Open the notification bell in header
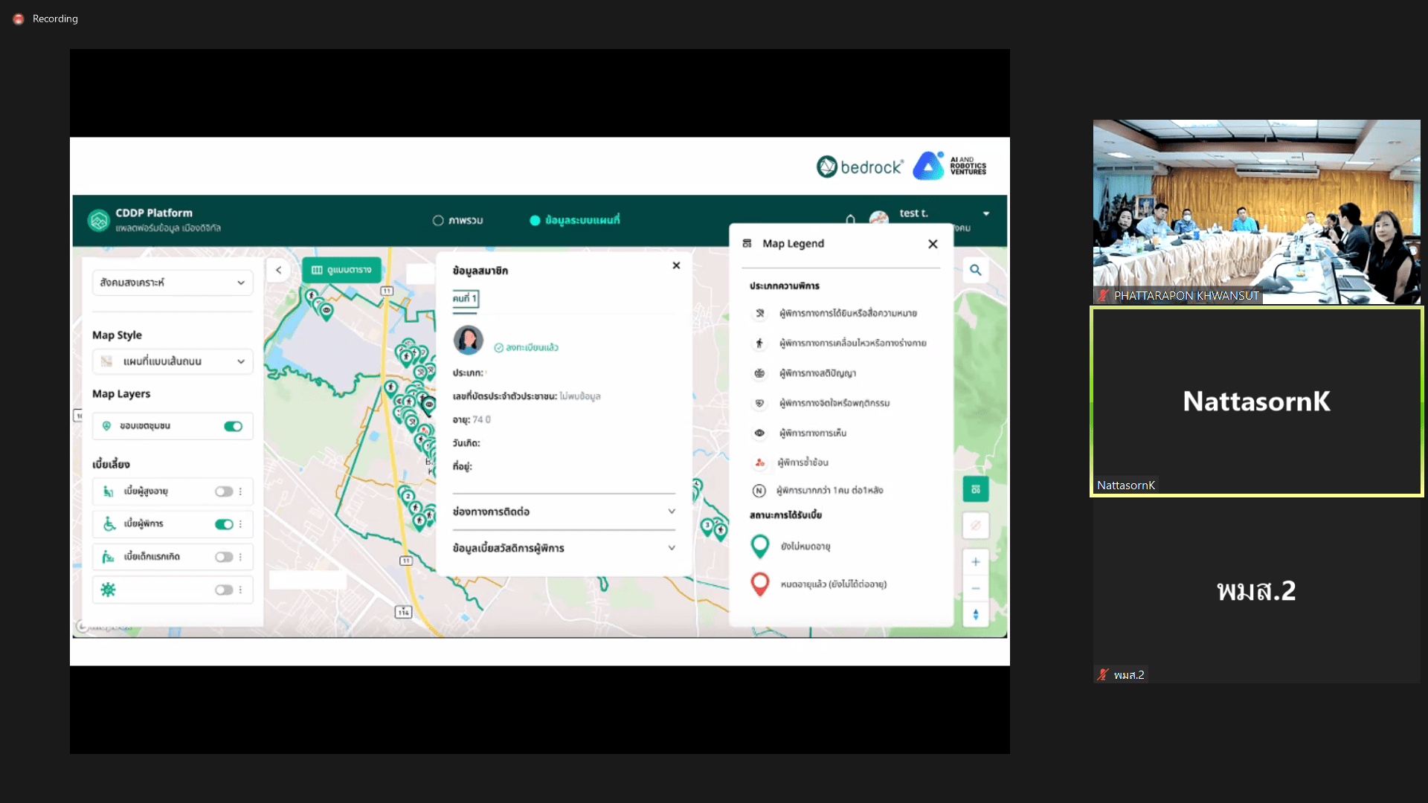Image resolution: width=1428 pixels, height=803 pixels. (850, 219)
